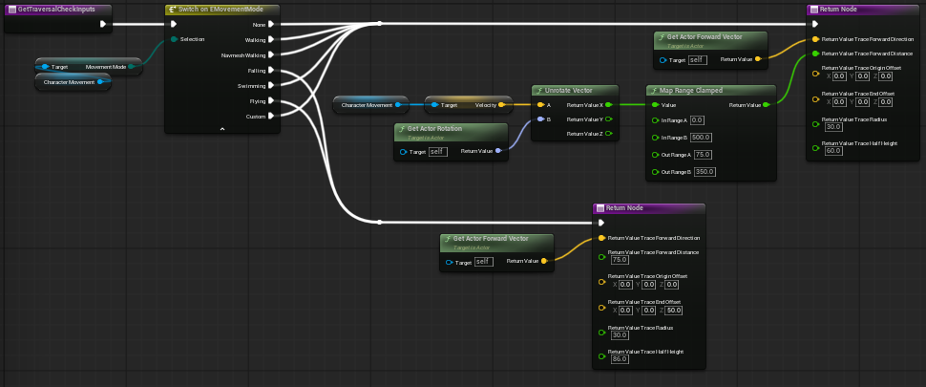Click the In Range A input pin
926x387 pixels.
point(654,120)
